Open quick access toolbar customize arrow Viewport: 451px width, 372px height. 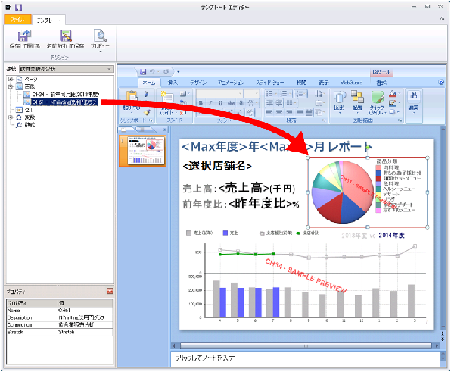179,71
